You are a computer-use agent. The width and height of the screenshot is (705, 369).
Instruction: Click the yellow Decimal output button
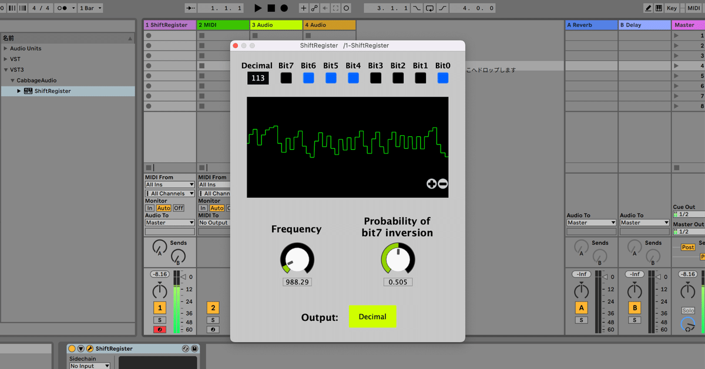(372, 317)
